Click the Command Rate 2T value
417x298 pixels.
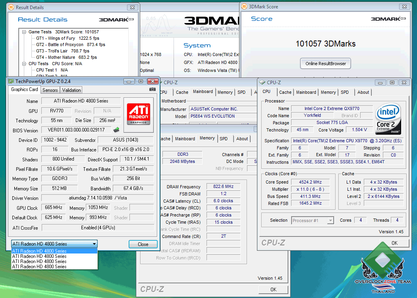pos(223,236)
